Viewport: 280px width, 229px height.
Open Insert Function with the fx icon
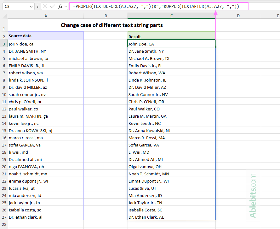pos(60,6)
